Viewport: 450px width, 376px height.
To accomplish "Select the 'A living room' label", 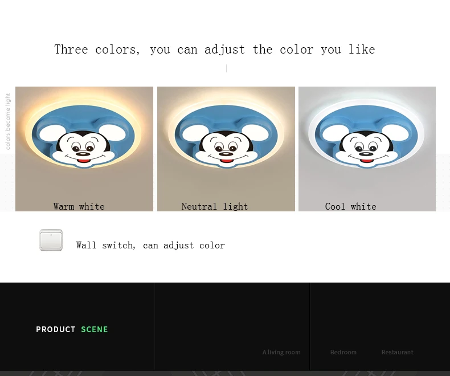I will point(281,352).
